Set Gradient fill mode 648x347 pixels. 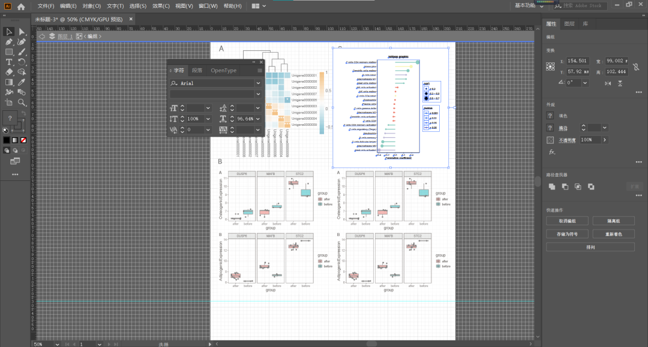15,140
